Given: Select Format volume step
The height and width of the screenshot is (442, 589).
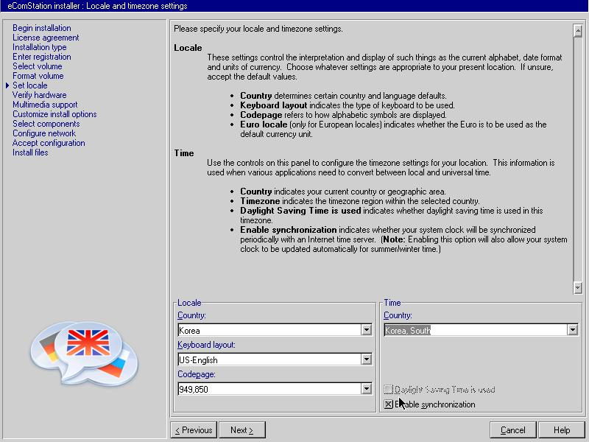Looking at the screenshot, I should click(x=38, y=76).
